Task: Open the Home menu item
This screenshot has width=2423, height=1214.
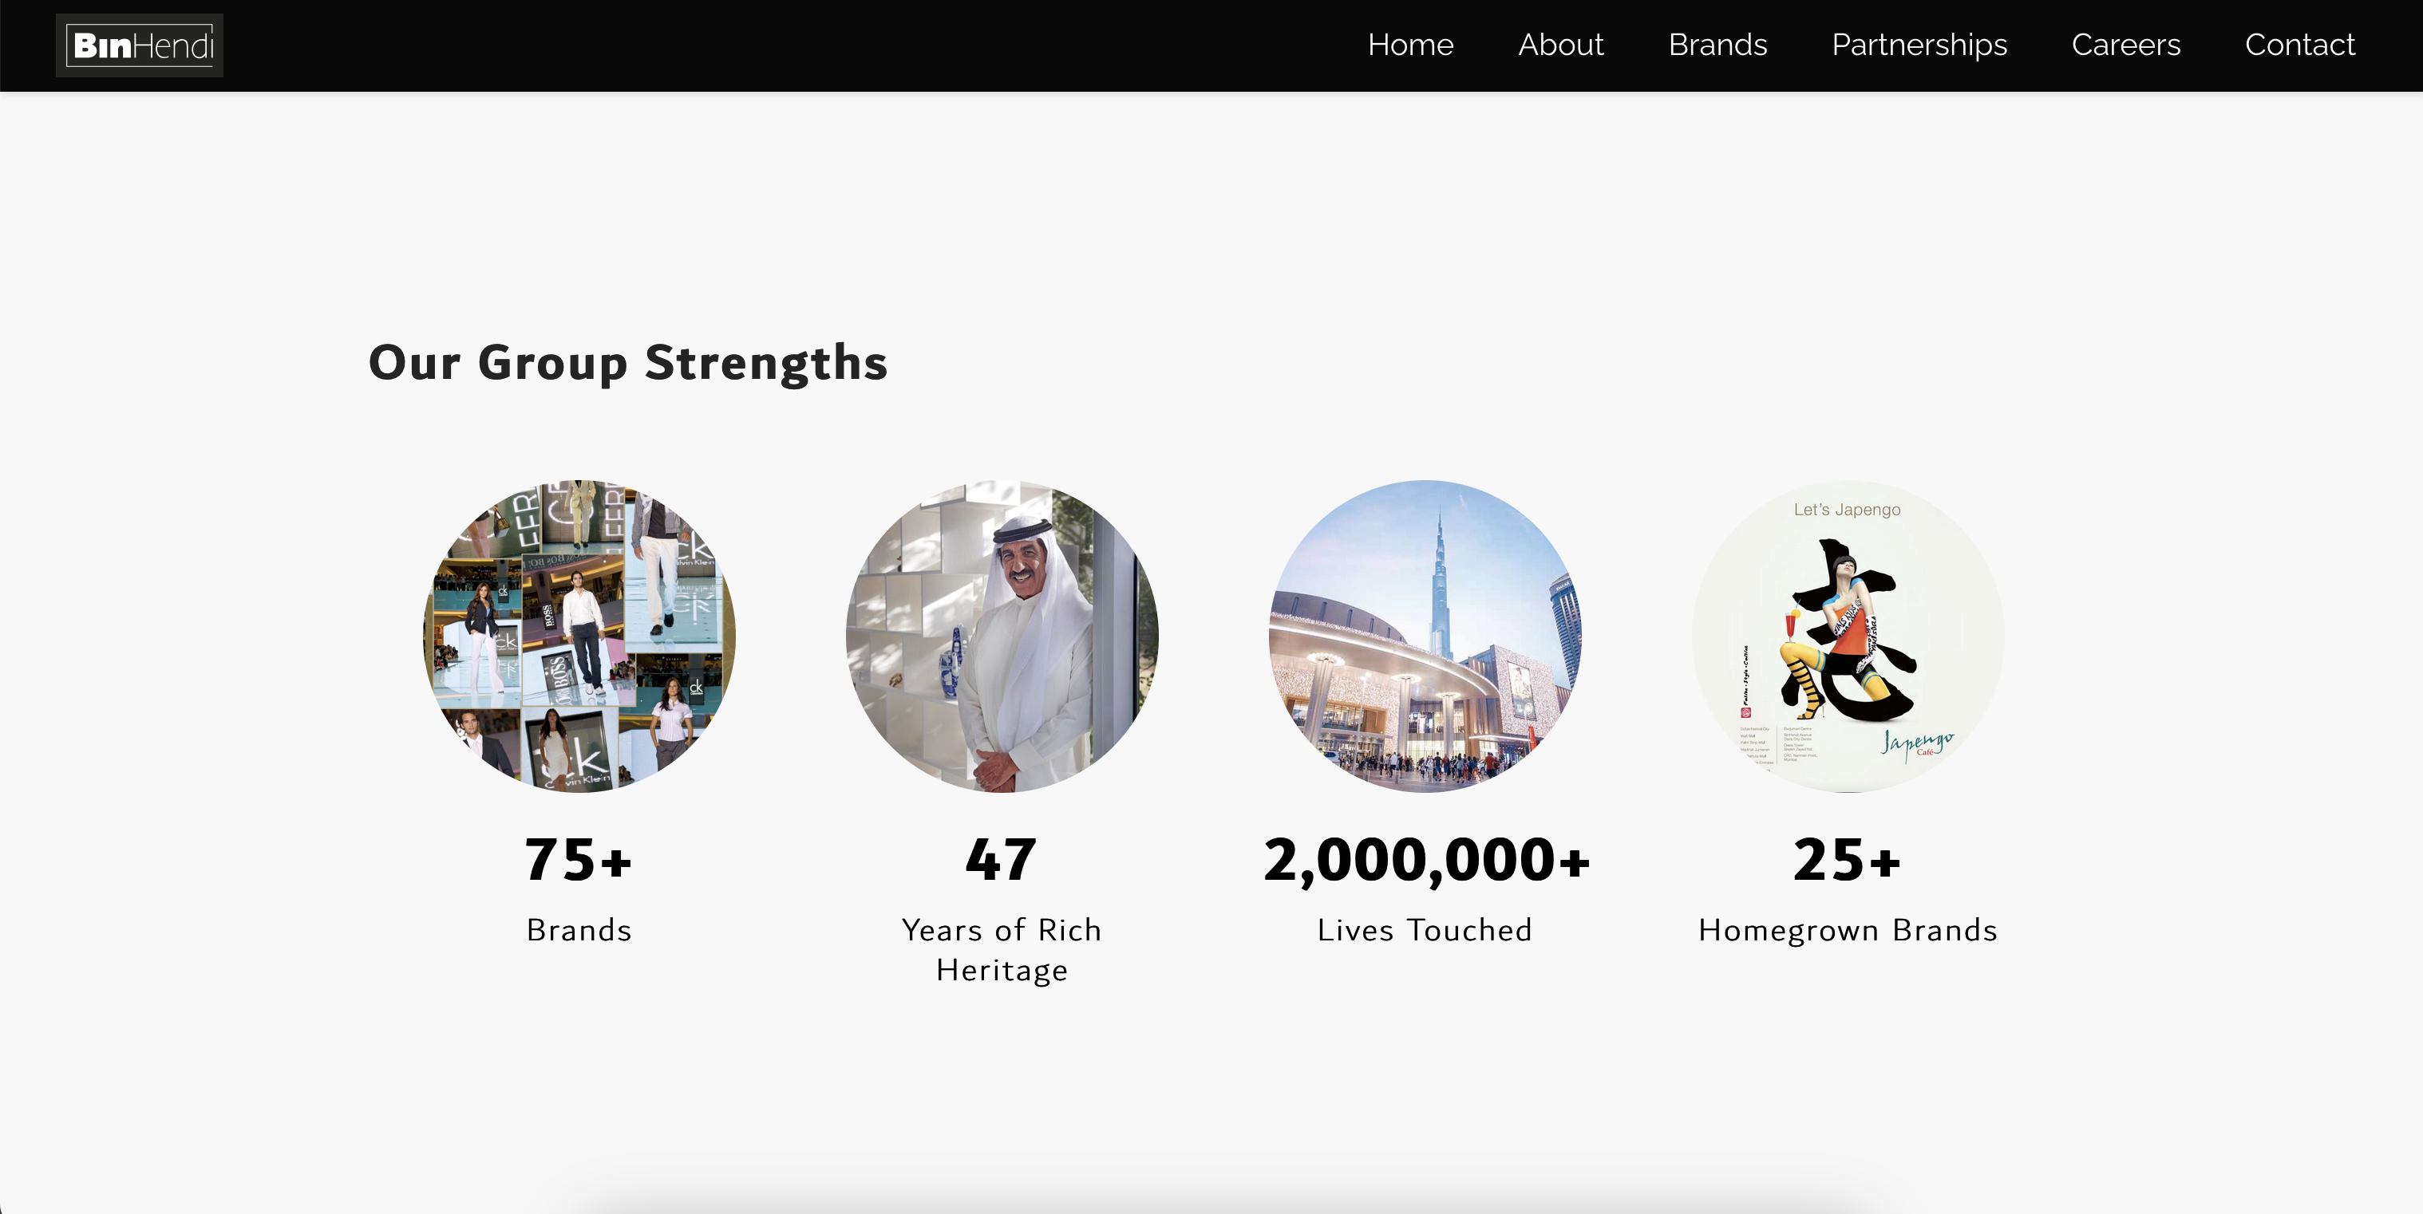Action: (x=1410, y=45)
